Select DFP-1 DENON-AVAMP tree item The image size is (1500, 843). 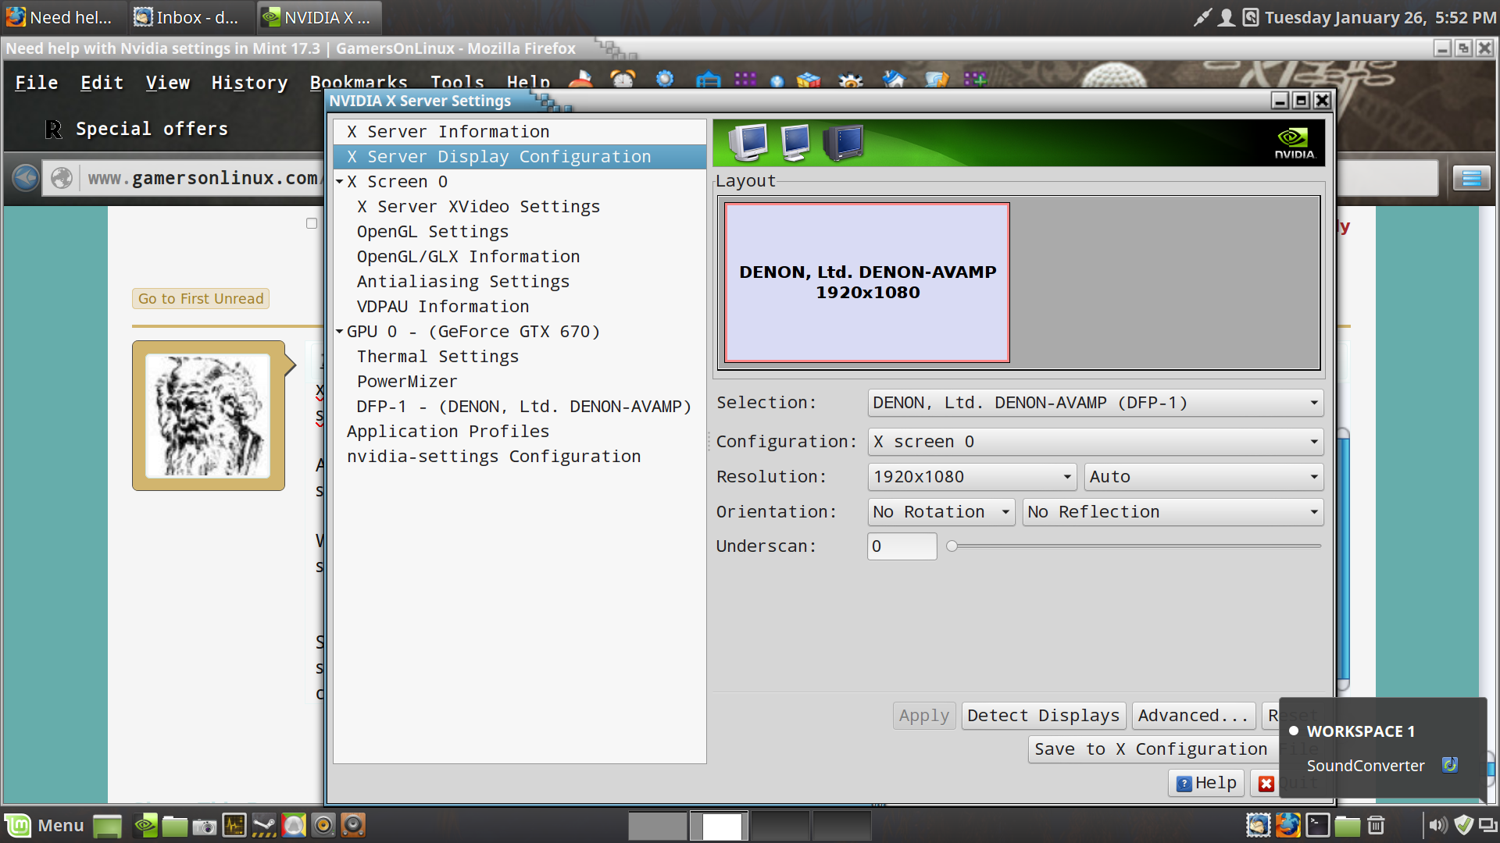(x=520, y=407)
